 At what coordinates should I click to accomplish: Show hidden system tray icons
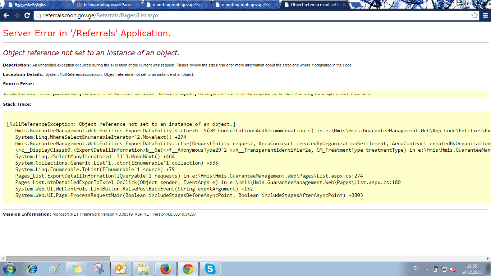point(427,269)
